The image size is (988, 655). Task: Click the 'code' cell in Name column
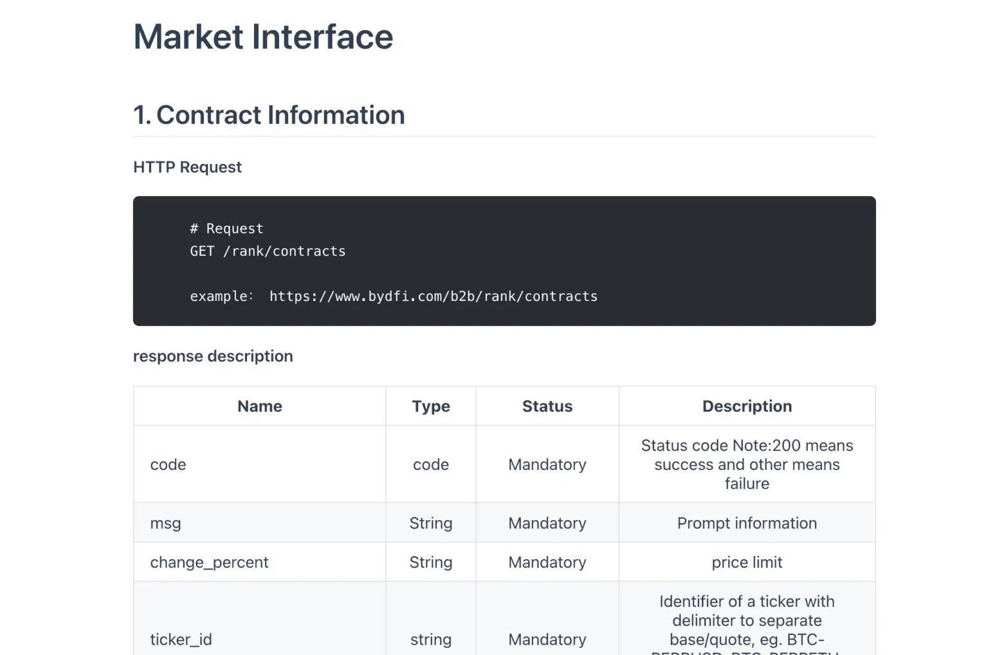click(168, 465)
